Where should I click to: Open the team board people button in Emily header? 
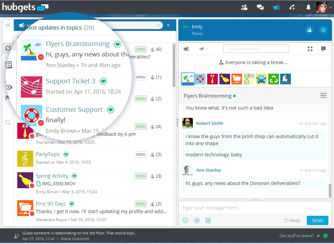(309, 30)
